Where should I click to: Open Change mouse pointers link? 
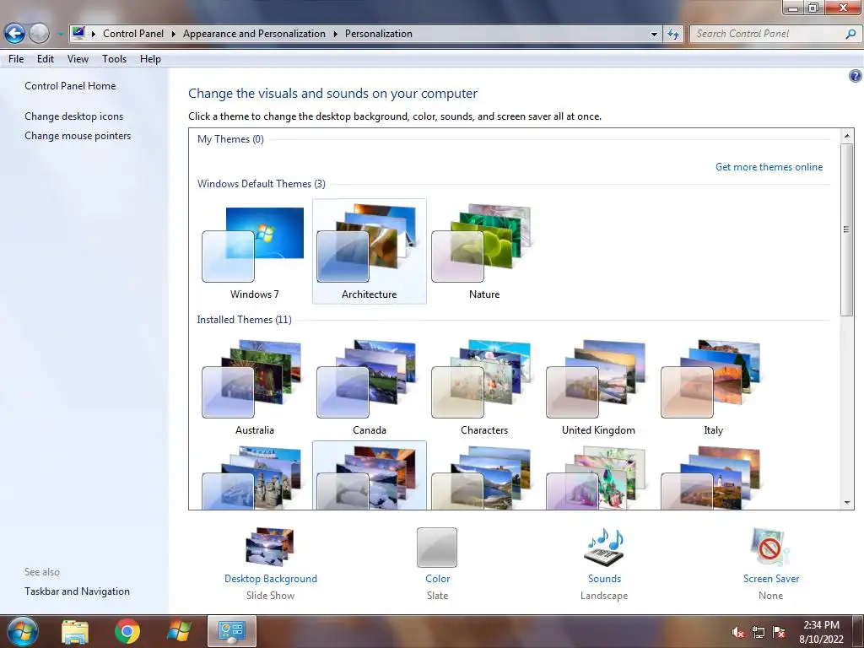pyautogui.click(x=78, y=136)
